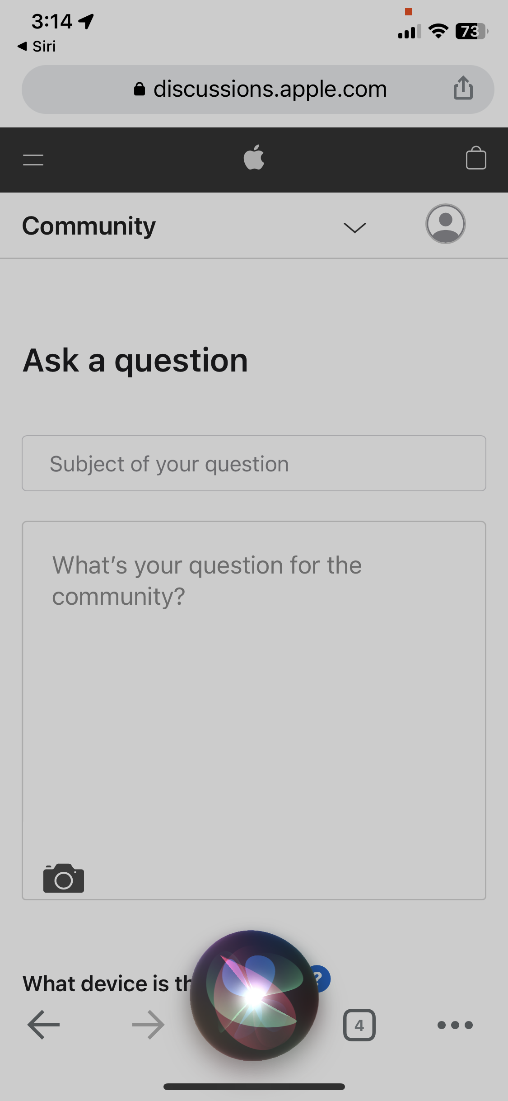
Task: Open the shopping bag icon
Action: click(475, 158)
